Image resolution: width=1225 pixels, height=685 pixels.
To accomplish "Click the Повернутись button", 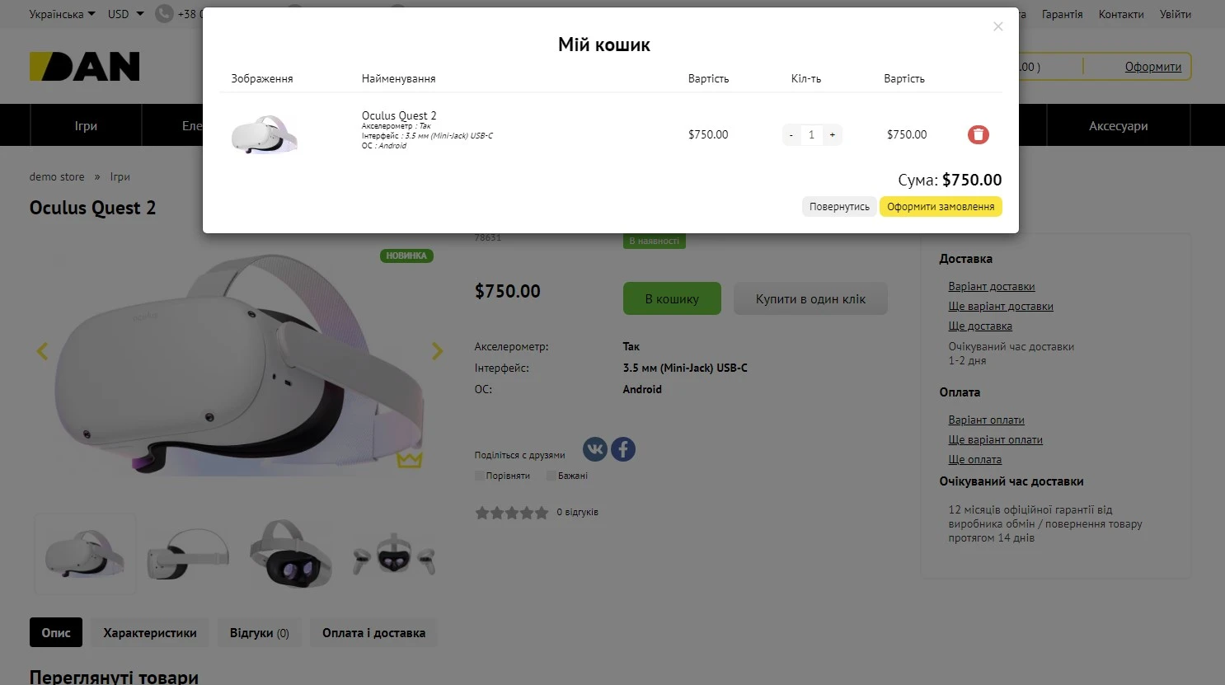I will tap(839, 207).
